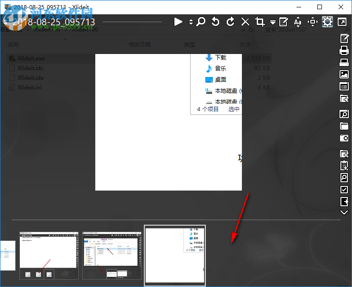Select the white text document thumbnail

[49, 256]
